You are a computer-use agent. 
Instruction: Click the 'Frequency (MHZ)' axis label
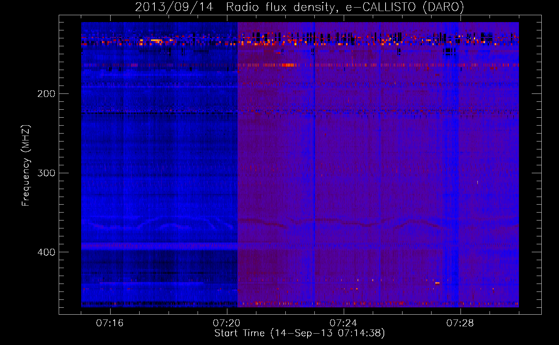[26, 165]
